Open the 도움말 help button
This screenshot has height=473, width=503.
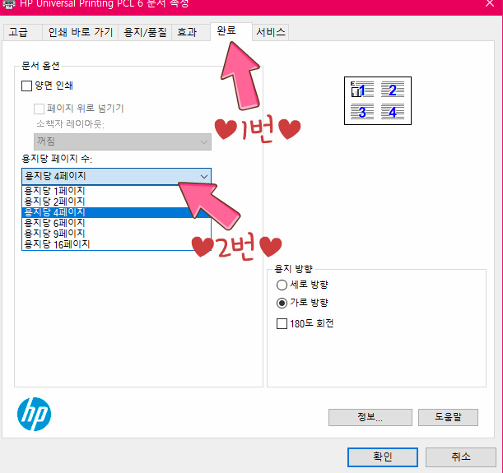pyautogui.click(x=448, y=417)
